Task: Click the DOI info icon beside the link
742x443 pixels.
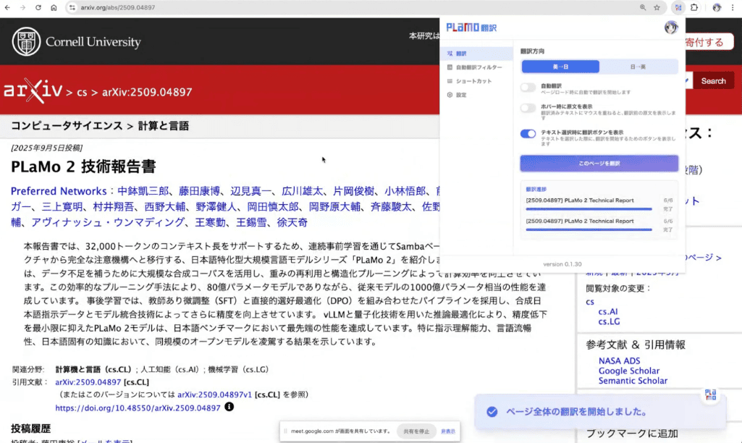Action: tap(229, 408)
